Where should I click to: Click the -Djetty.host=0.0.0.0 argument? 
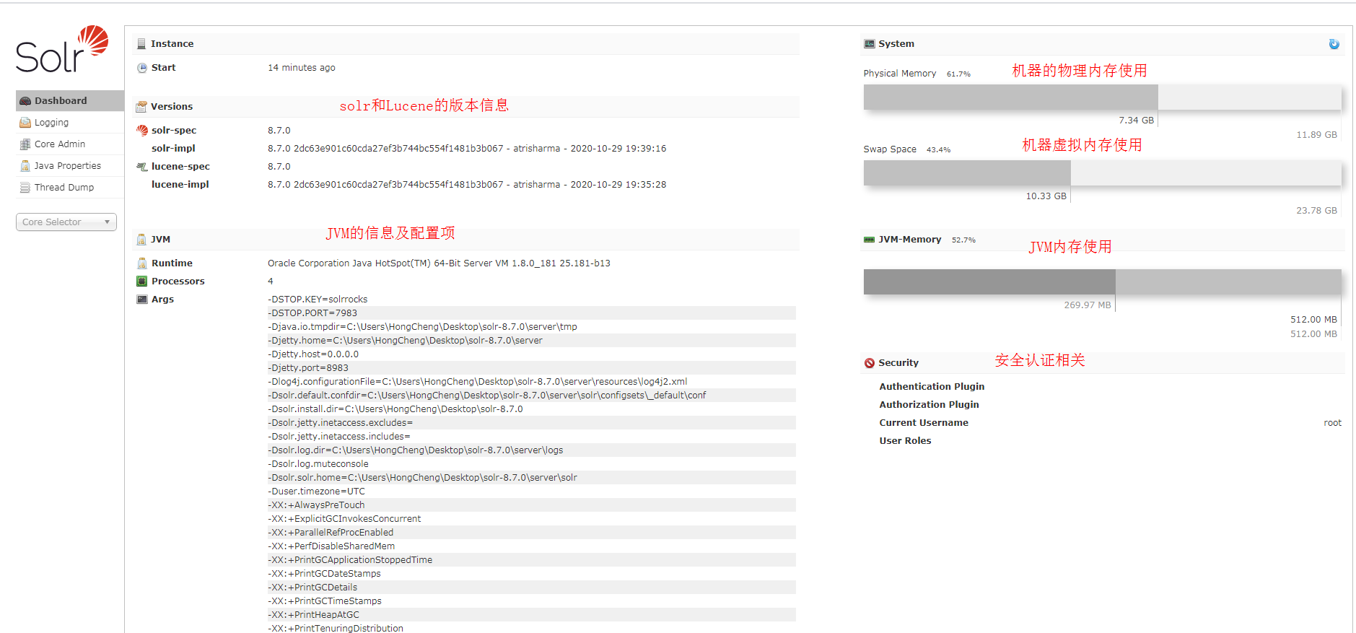313,354
